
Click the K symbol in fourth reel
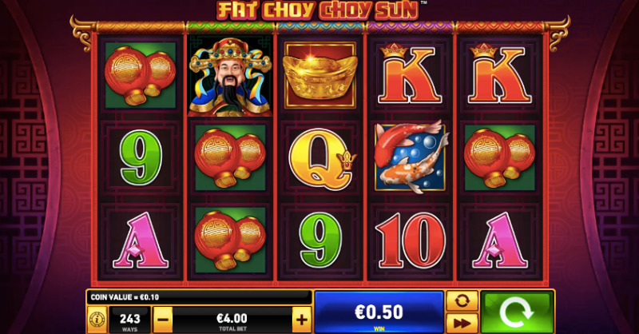pyautogui.click(x=410, y=74)
